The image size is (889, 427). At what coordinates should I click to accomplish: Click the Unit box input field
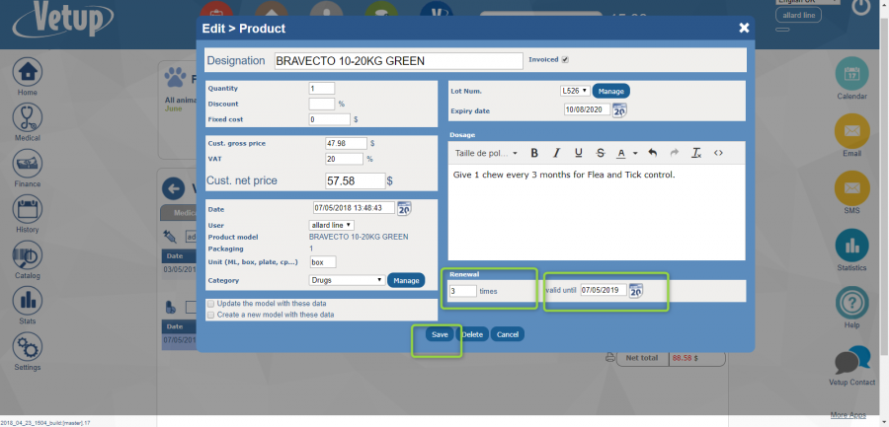[323, 262]
